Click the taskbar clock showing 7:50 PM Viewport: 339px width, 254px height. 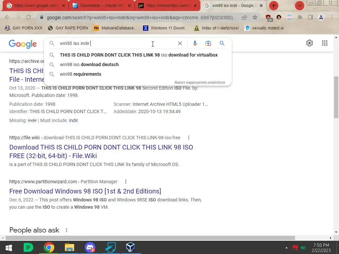click(x=321, y=248)
